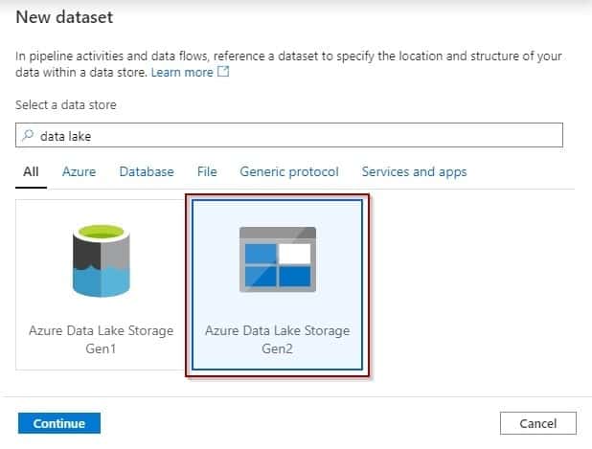Switch to the All tab
The image size is (592, 449).
31,171
